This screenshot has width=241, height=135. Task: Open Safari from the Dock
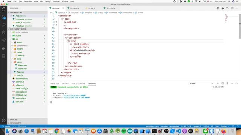click(26, 131)
